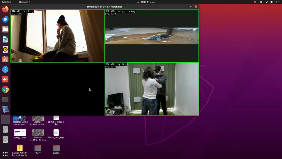
Task: Open the volume icon in top bar
Action: point(271,2)
